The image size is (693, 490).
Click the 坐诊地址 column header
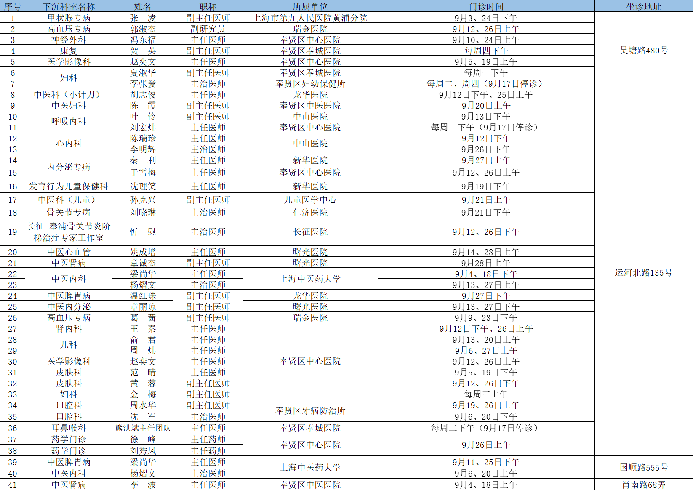643,6
